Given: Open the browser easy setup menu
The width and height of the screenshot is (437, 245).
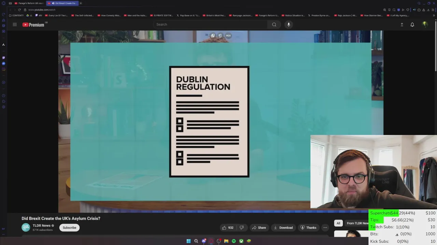Looking at the screenshot, I should (433, 10).
